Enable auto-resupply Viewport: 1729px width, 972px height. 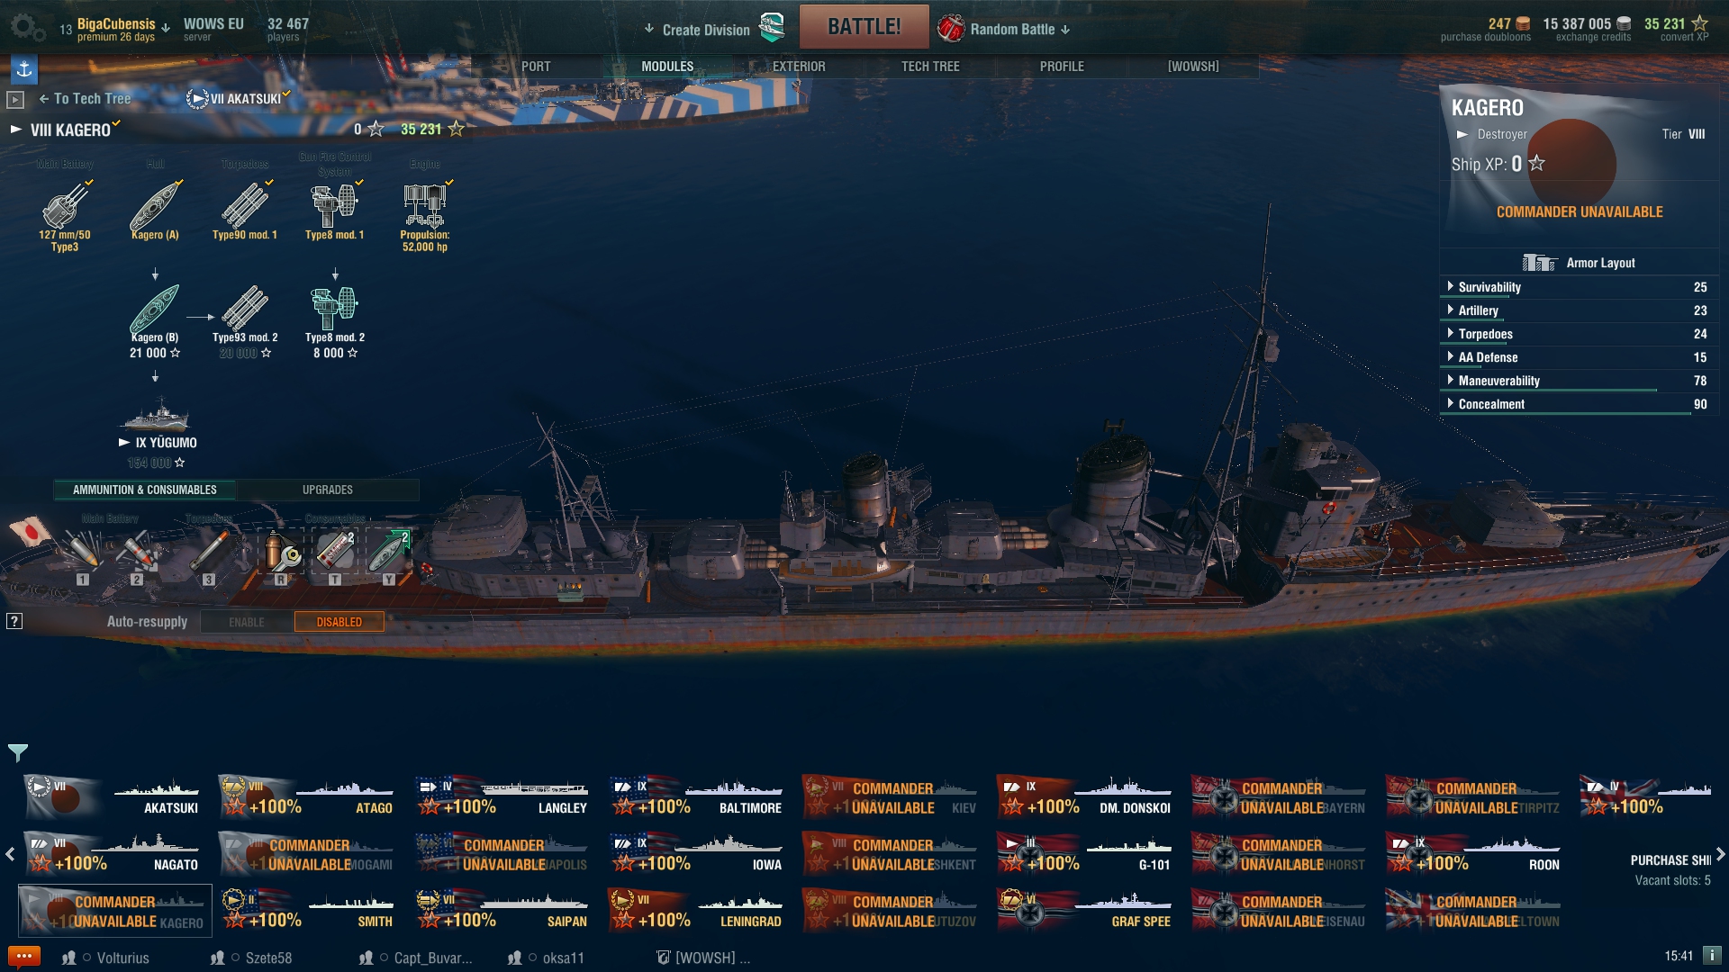point(247,622)
